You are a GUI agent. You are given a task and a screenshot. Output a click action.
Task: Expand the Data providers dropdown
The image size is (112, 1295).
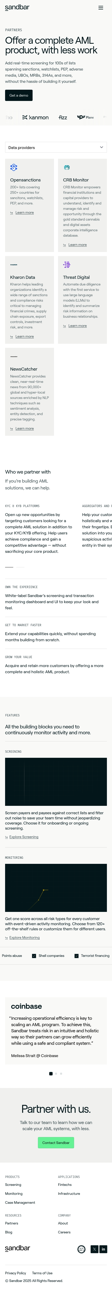[x=56, y=147]
